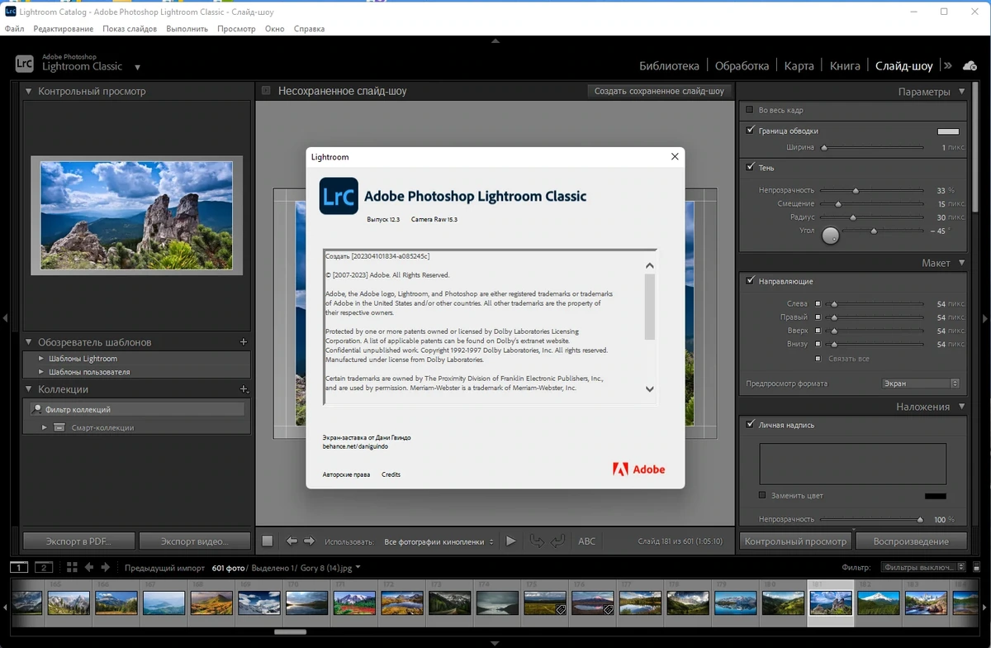This screenshot has height=648, width=991.
Task: Open Credits link in about dialog
Action: tap(391, 474)
